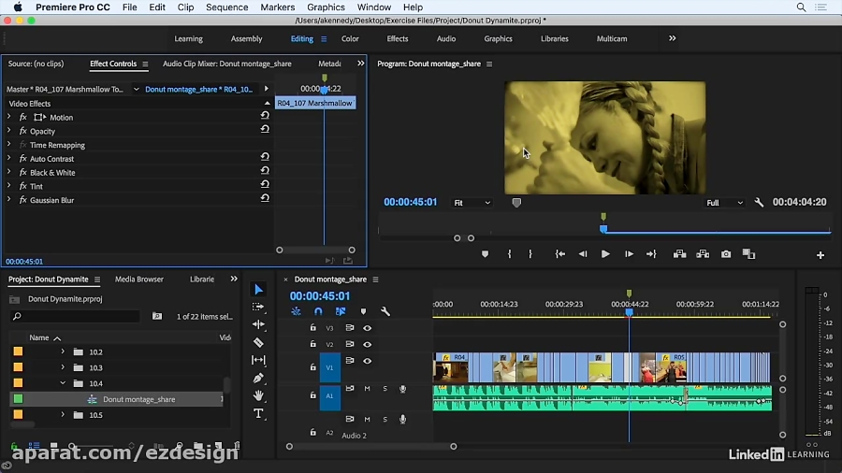Switch to the Color workspace tab
This screenshot has width=842, height=473.
click(x=350, y=39)
